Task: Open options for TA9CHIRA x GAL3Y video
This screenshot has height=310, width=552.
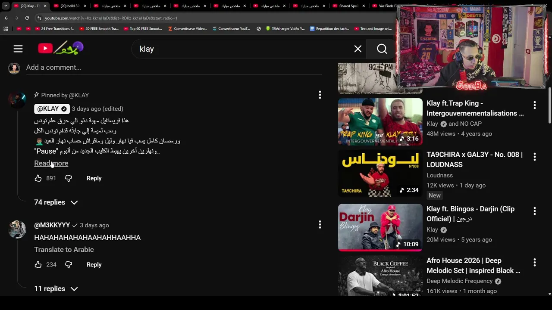Action: pyautogui.click(x=534, y=157)
